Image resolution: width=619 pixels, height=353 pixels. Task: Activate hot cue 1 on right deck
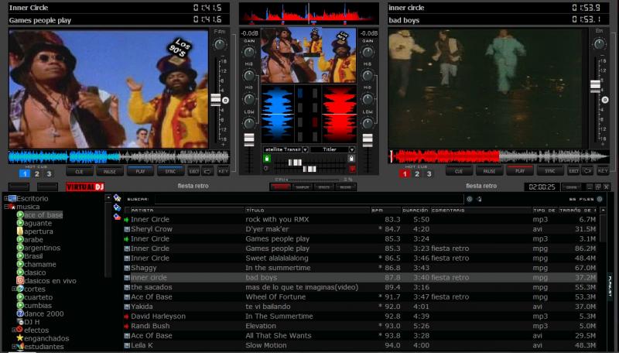coord(404,173)
